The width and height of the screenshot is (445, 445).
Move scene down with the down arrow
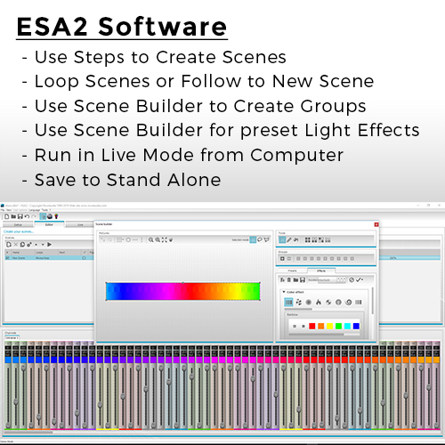43,245
